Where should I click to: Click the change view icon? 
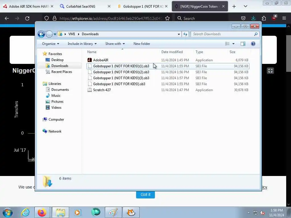pyautogui.click(x=227, y=44)
